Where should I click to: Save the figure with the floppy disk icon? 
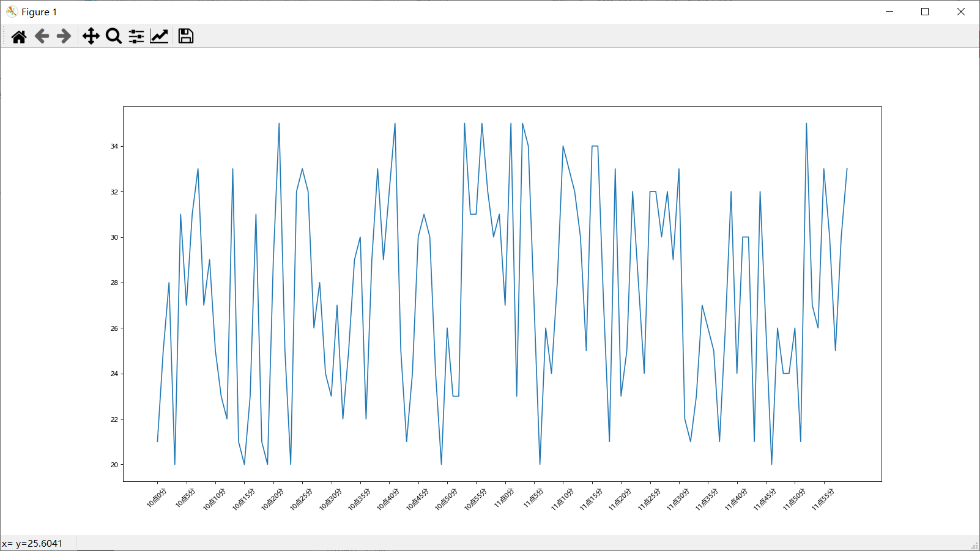(x=186, y=37)
